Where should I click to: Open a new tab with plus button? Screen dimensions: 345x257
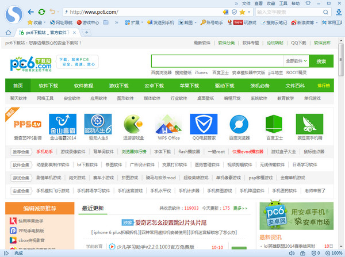(86, 33)
